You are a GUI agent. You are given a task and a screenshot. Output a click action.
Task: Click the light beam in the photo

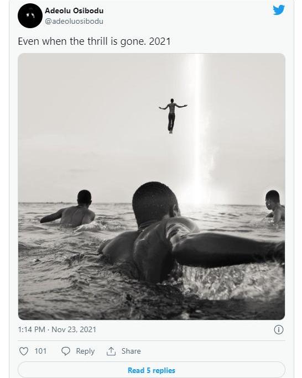tap(200, 130)
